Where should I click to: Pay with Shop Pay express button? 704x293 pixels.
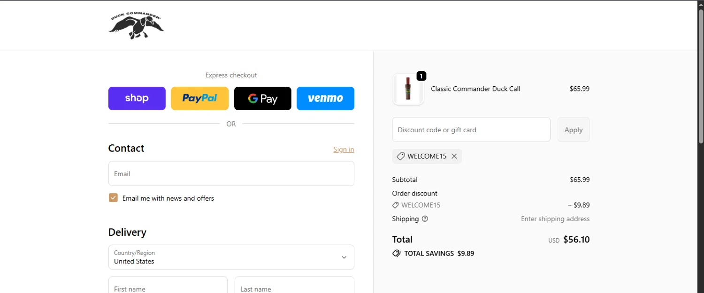point(137,98)
